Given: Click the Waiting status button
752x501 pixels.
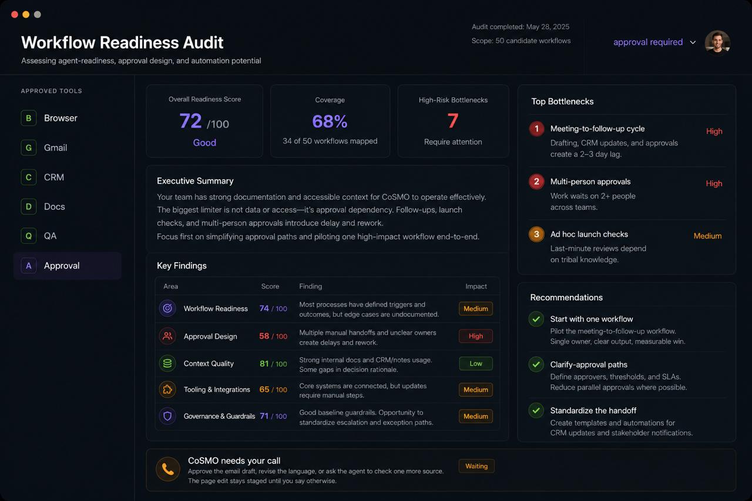Looking at the screenshot, I should coord(476,466).
